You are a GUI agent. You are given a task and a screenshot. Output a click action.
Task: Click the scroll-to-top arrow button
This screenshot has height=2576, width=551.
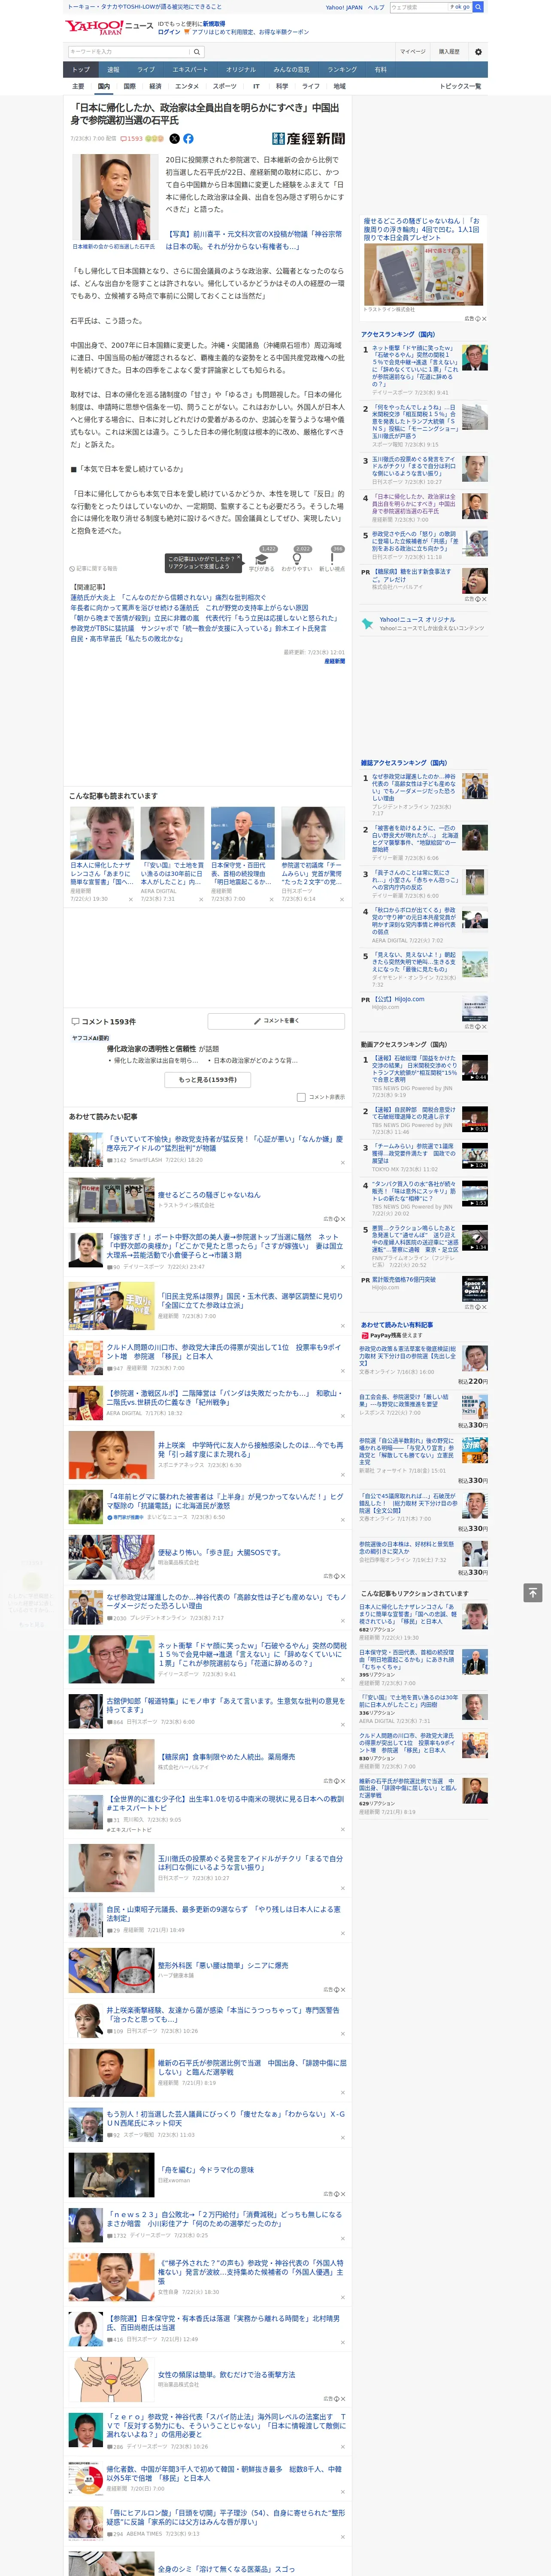click(532, 1592)
